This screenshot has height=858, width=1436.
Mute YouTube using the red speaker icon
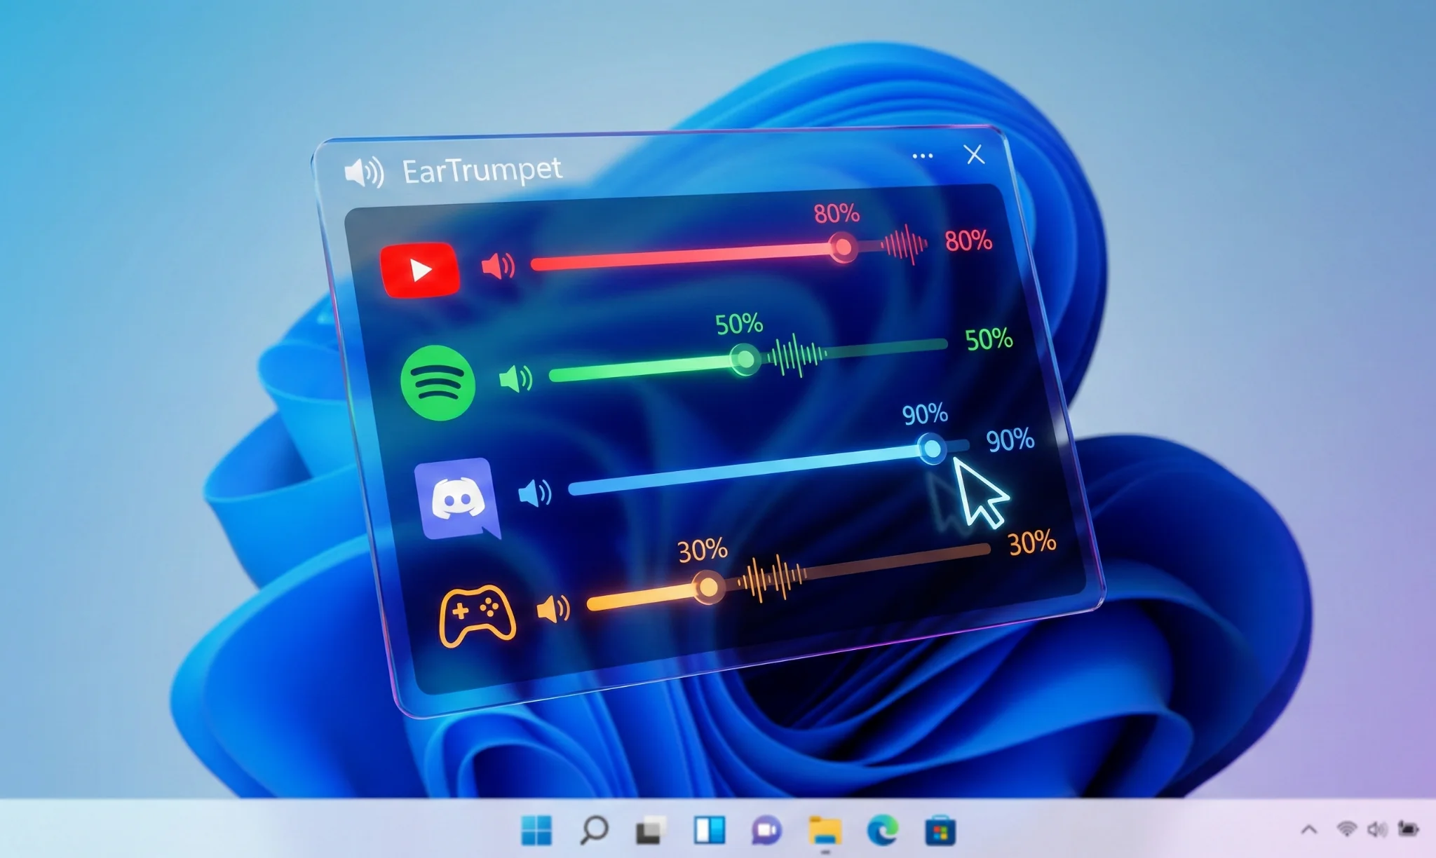(x=498, y=266)
